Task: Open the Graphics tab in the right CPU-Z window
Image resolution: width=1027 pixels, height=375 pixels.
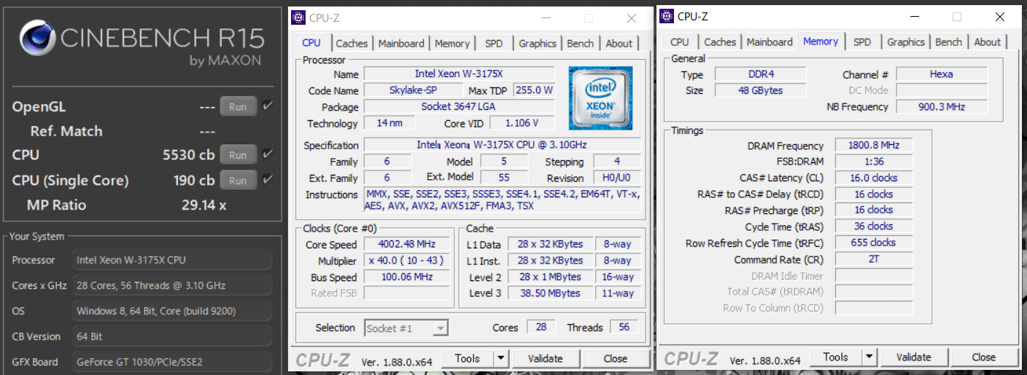Action: tap(906, 42)
